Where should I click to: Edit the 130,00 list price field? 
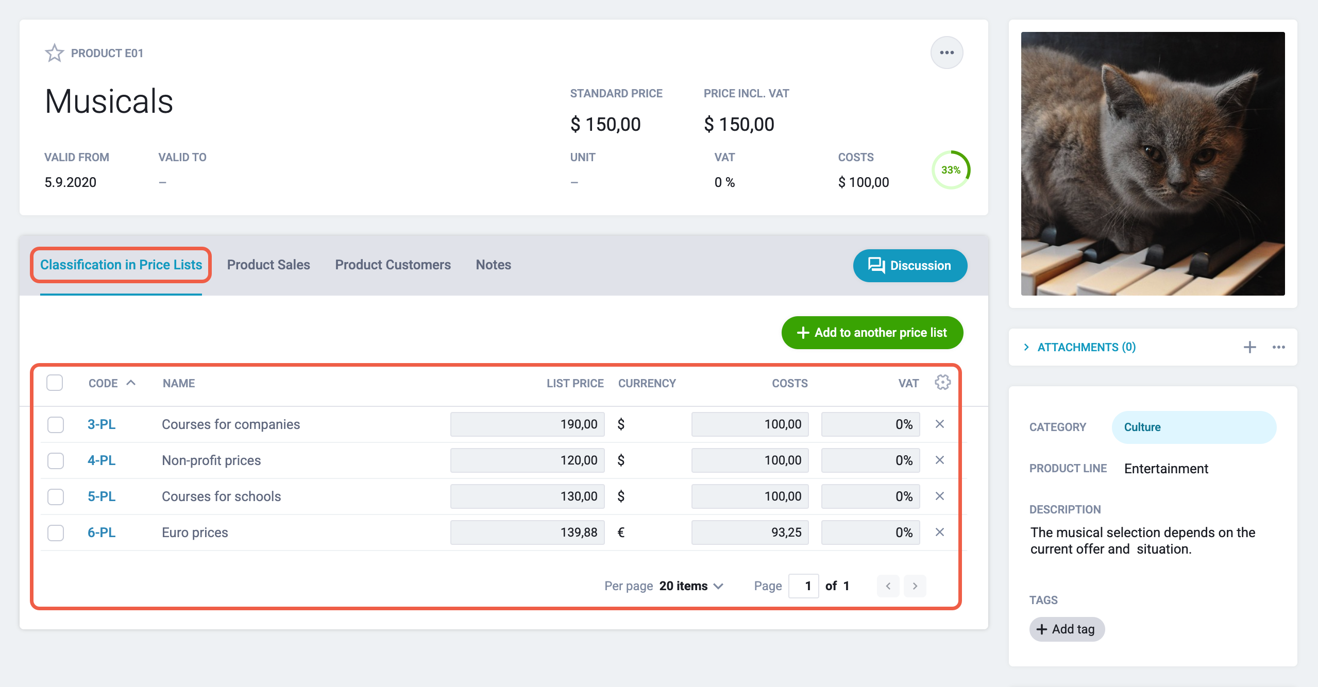[527, 496]
